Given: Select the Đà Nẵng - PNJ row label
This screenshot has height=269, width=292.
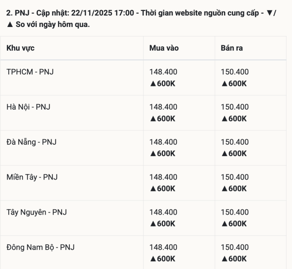Looking at the screenshot, I should coord(31,142).
